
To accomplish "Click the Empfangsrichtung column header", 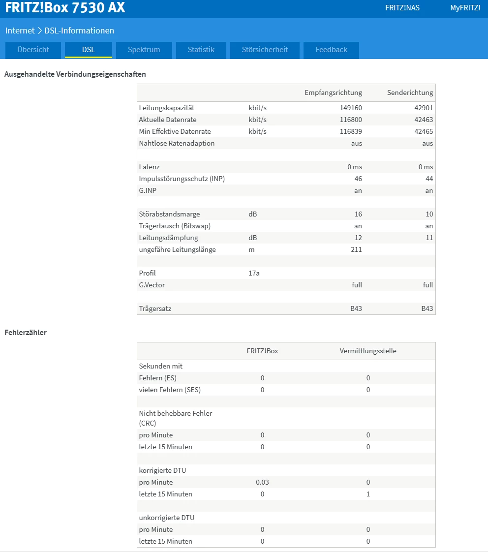I will (333, 92).
